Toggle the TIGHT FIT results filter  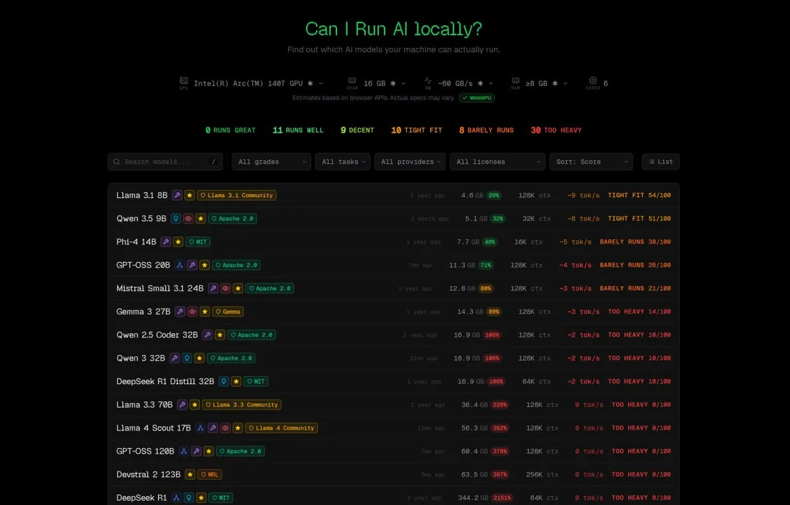pos(416,130)
